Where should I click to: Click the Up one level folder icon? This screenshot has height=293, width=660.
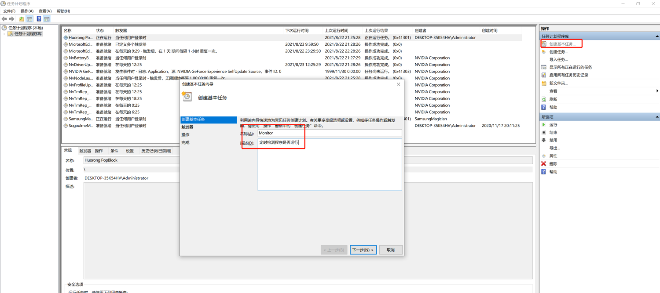pyautogui.click(x=22, y=19)
